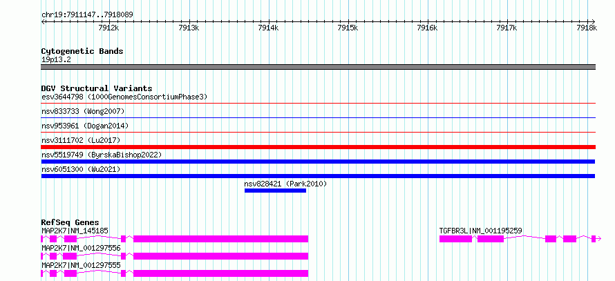This screenshot has width=615, height=281.
Task: Open variant nsv828421 (Park2010) label
Action: click(x=285, y=184)
